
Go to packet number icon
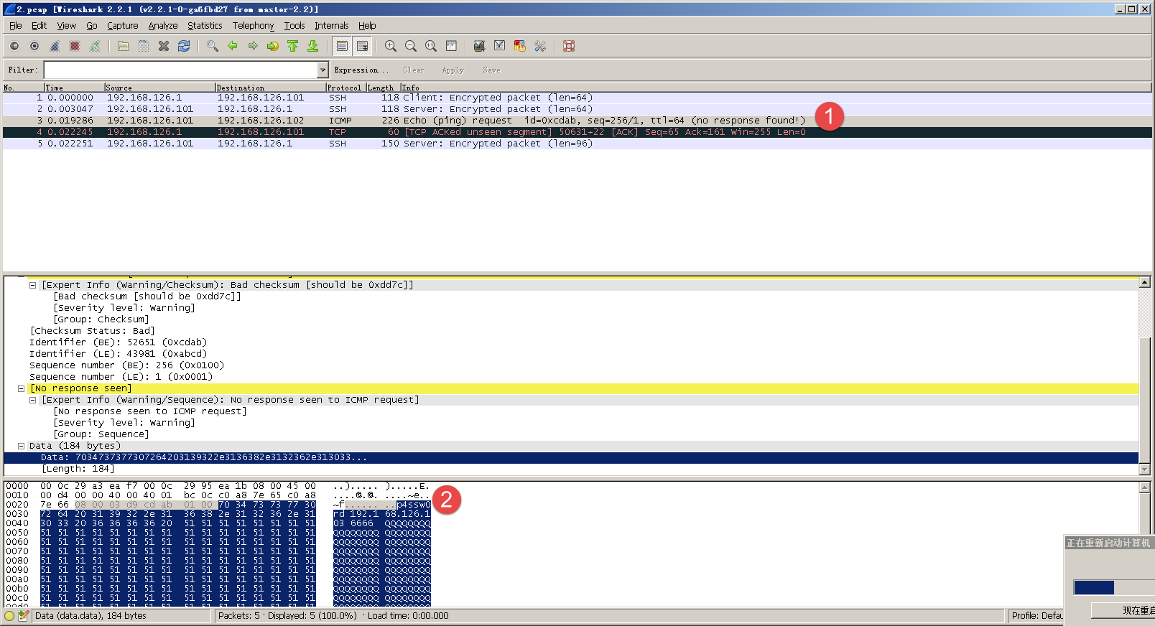pos(273,46)
